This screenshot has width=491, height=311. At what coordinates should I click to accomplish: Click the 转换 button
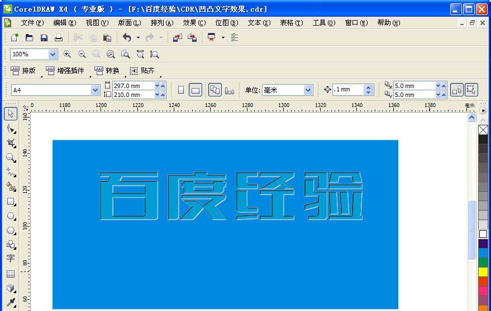pyautogui.click(x=107, y=71)
